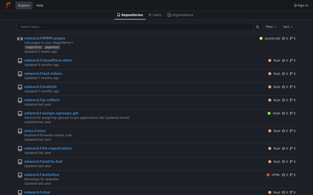Click the green Shell language dot

(269, 113)
